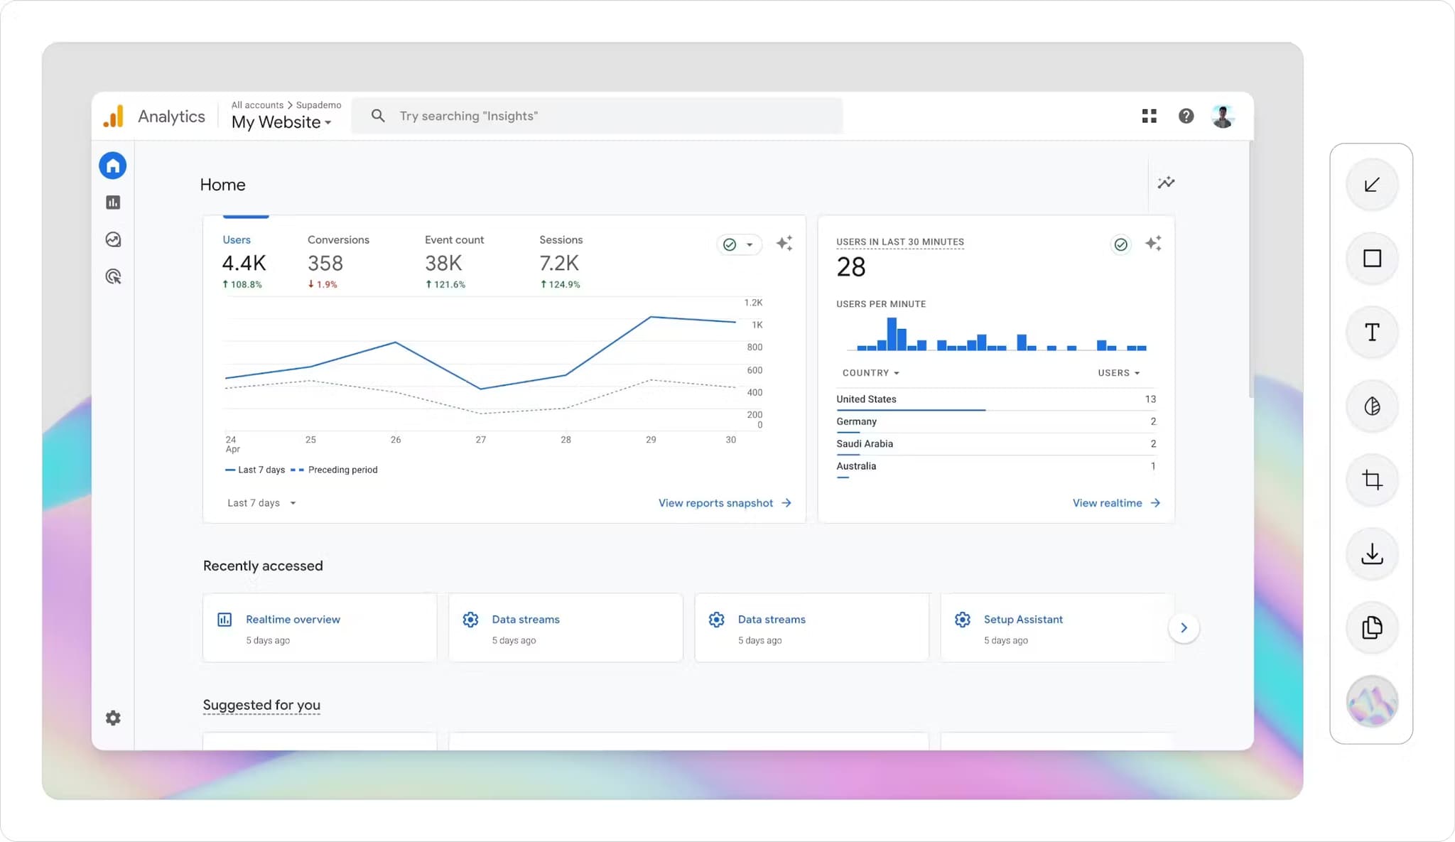Open the color/blur droplet tool
This screenshot has width=1455, height=842.
[x=1372, y=406]
